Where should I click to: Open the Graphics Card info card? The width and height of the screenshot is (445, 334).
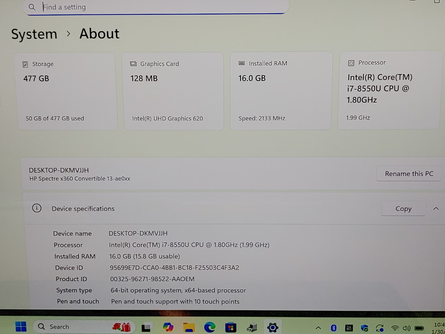tap(174, 91)
